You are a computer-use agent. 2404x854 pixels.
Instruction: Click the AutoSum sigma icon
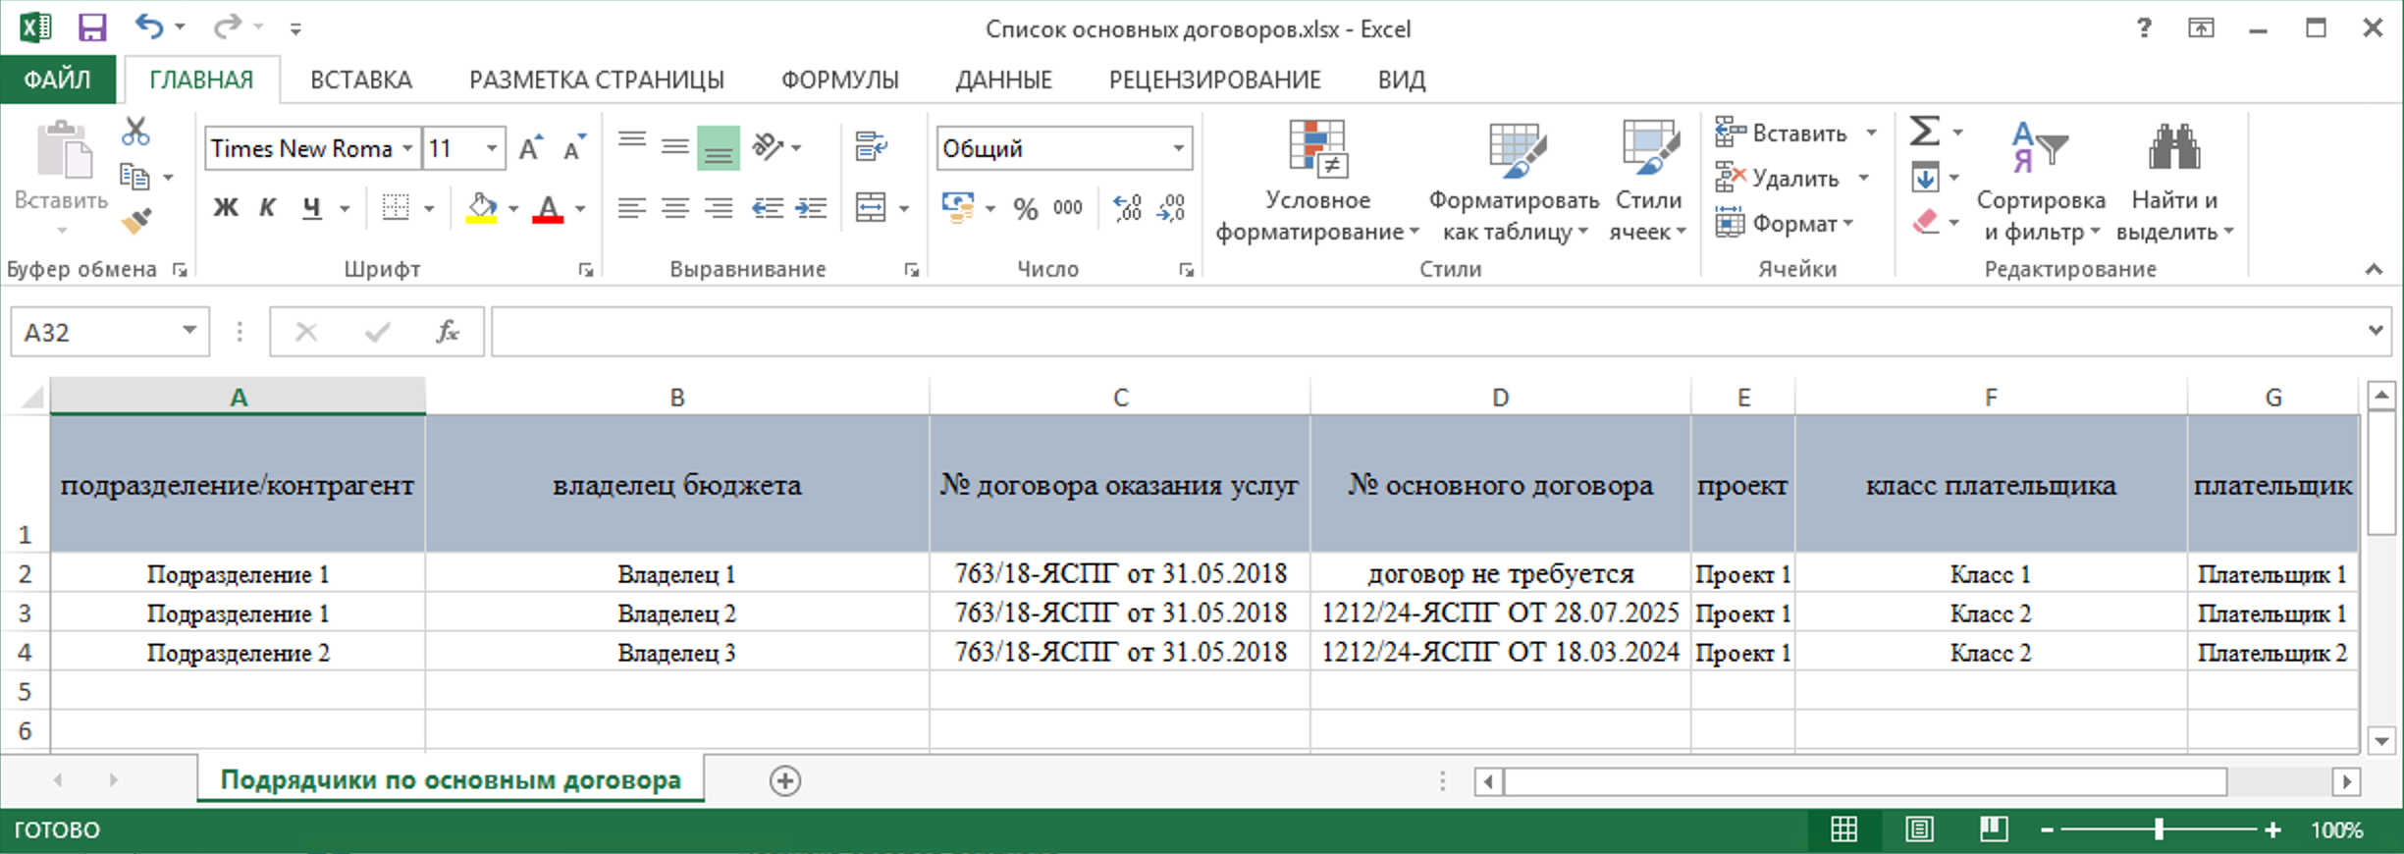(x=1923, y=132)
